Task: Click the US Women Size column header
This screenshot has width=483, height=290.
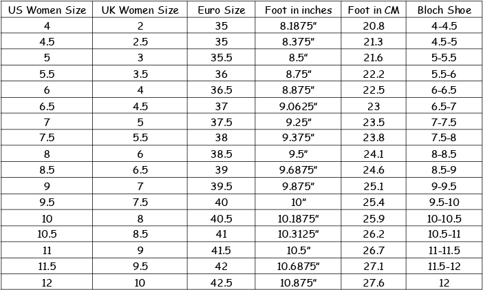Action: [x=47, y=10]
